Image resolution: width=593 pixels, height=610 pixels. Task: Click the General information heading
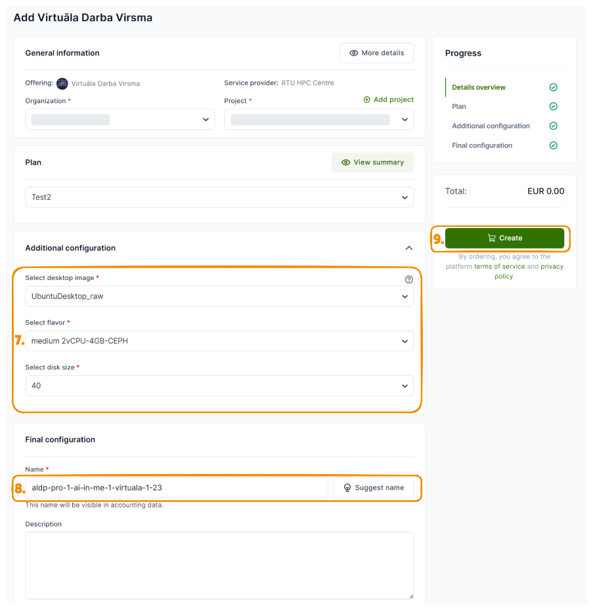coord(62,53)
